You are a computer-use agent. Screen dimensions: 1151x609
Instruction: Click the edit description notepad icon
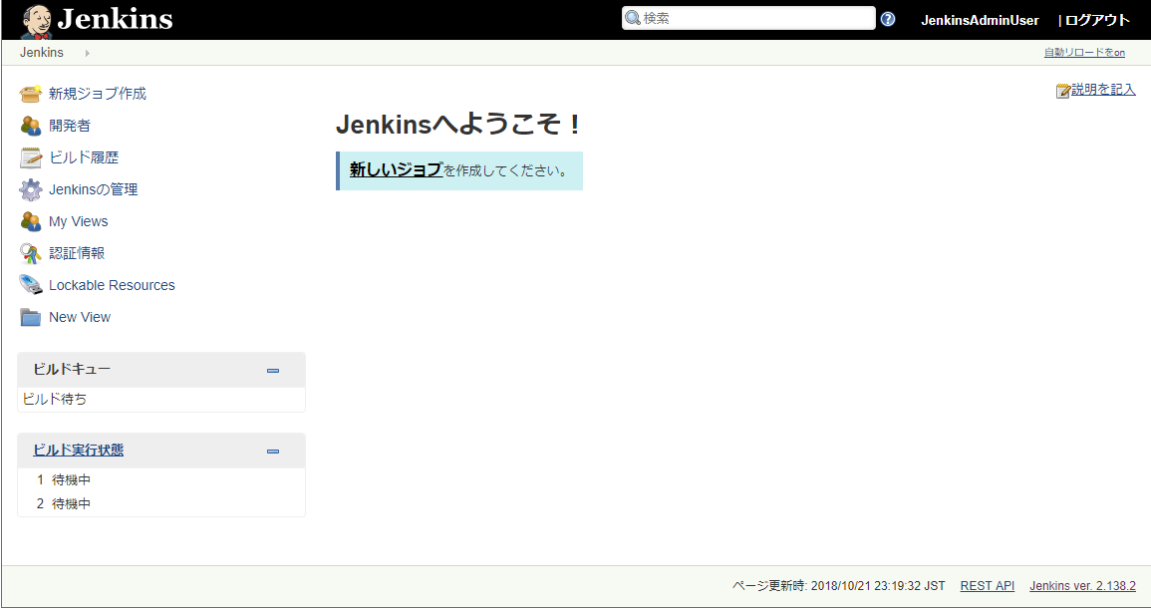point(1063,91)
